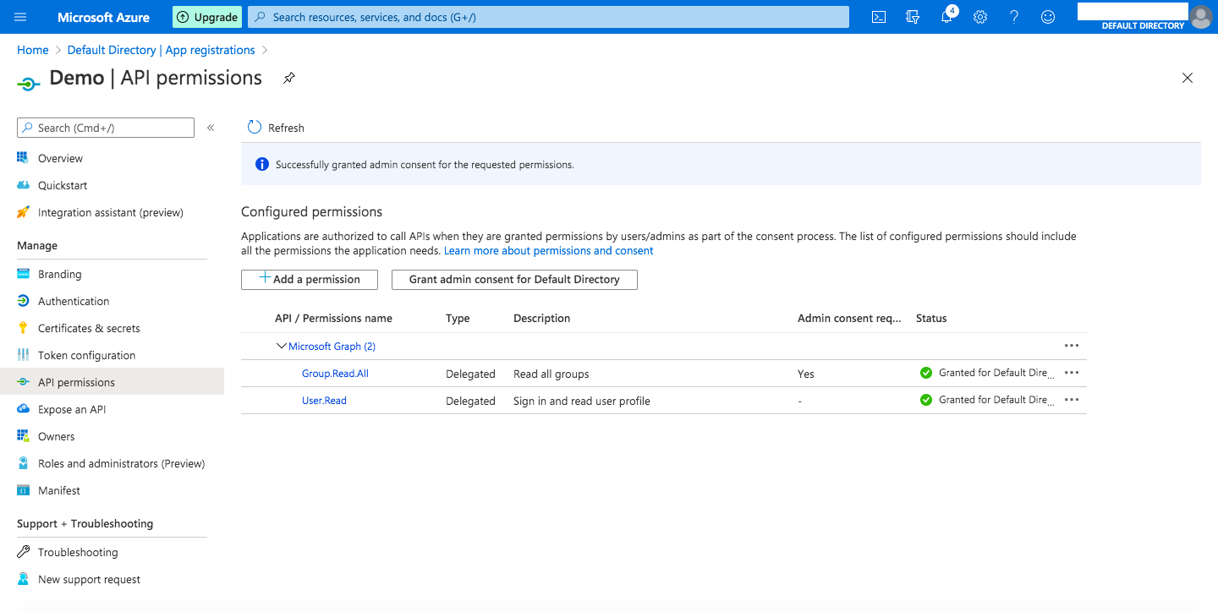1218x612 pixels.
Task: Click the Refresh icon
Action: [255, 128]
